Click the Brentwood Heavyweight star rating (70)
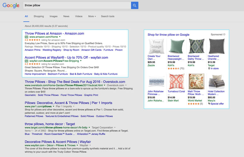This screenshot has width=244, height=157. pyautogui.click(x=173, y=69)
